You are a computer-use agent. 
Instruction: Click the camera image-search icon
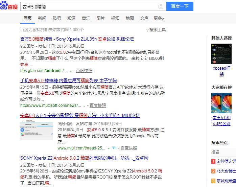(x=161, y=6)
